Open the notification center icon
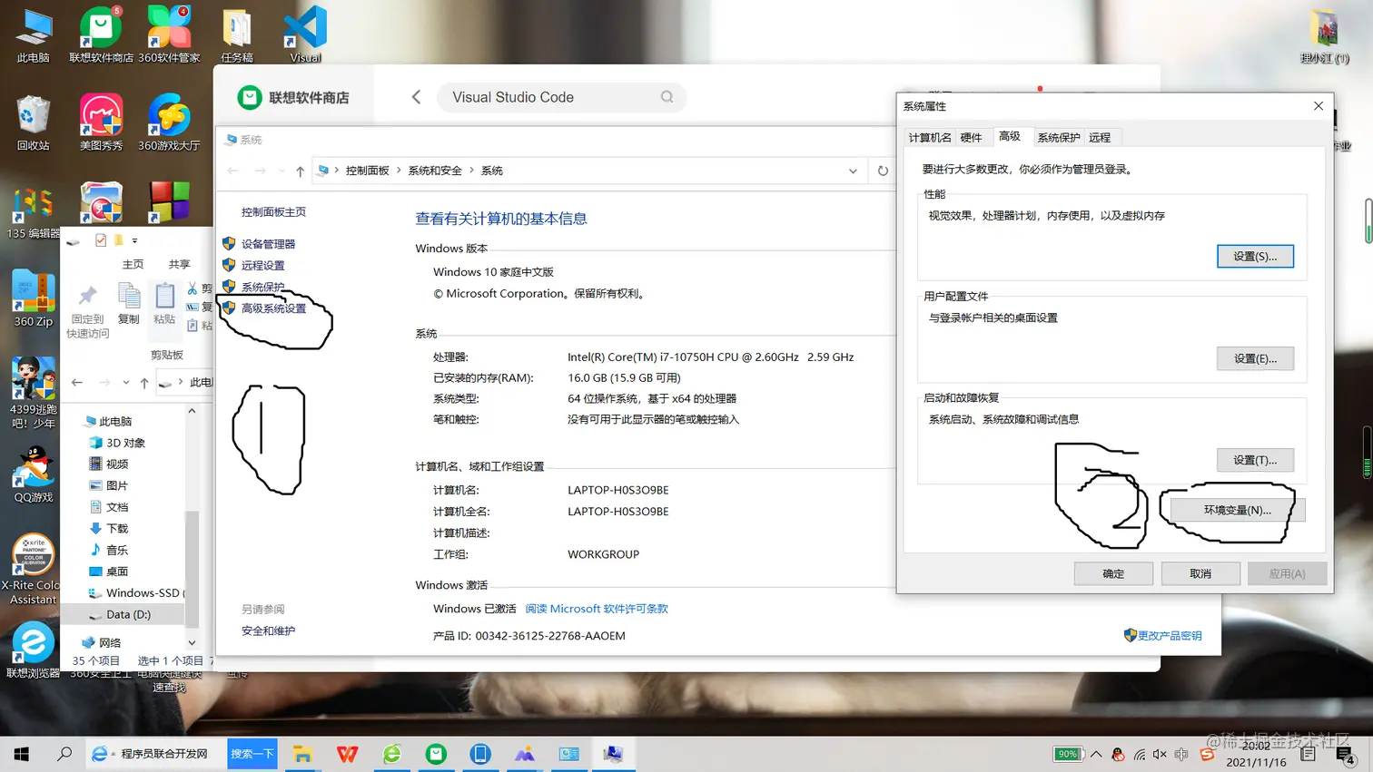 1345,755
